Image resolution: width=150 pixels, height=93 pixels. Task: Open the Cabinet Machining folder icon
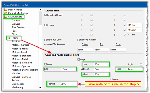point(6,13)
